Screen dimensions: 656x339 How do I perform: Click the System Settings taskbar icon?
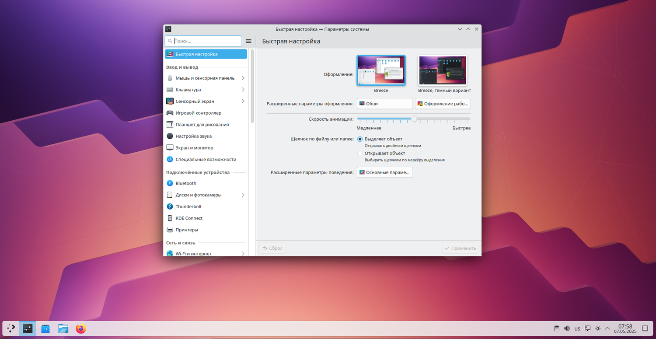click(x=28, y=329)
